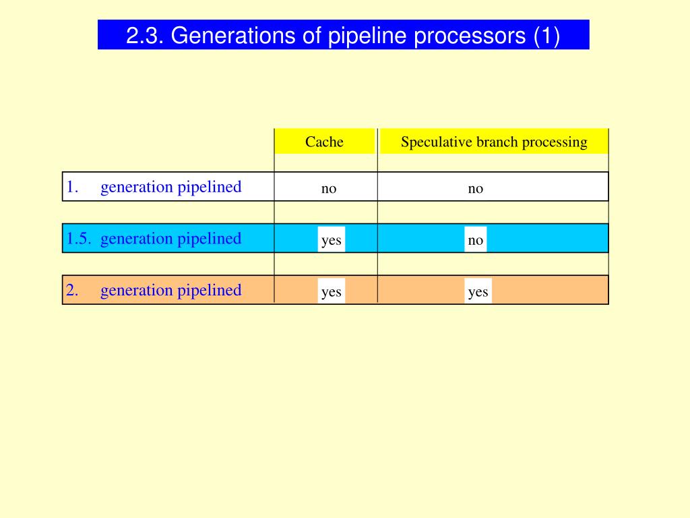This screenshot has height=518, width=690.
Task: Select 'no' Speculative cell in 1.5. generation row
Action: coord(476,239)
